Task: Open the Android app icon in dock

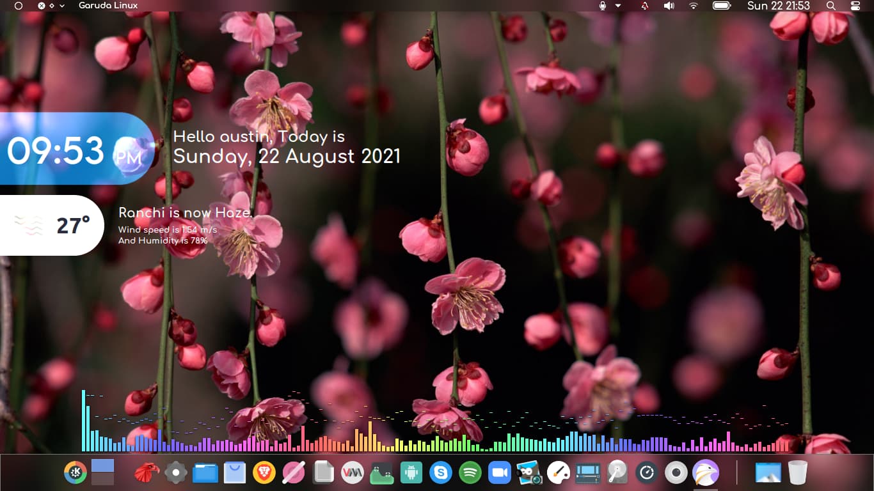Action: (411, 473)
